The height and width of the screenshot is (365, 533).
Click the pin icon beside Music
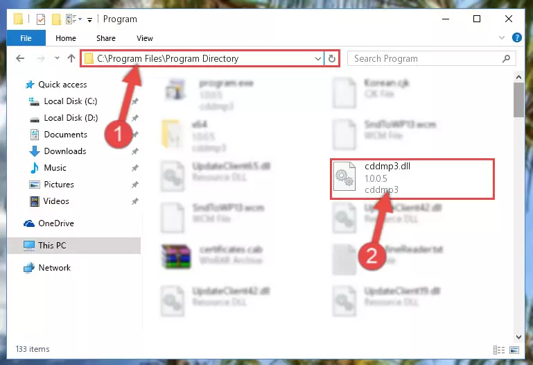coord(135,168)
